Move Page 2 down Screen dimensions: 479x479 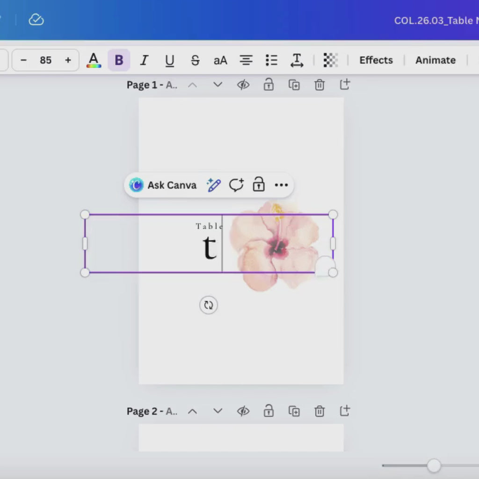218,411
